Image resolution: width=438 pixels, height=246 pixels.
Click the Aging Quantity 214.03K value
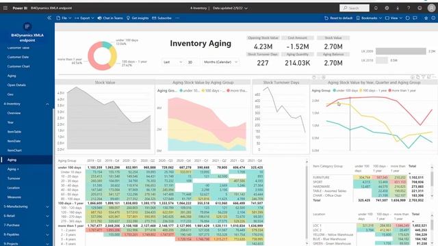pyautogui.click(x=298, y=63)
